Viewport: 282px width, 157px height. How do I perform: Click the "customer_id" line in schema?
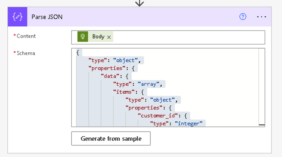pyautogui.click(x=162, y=116)
